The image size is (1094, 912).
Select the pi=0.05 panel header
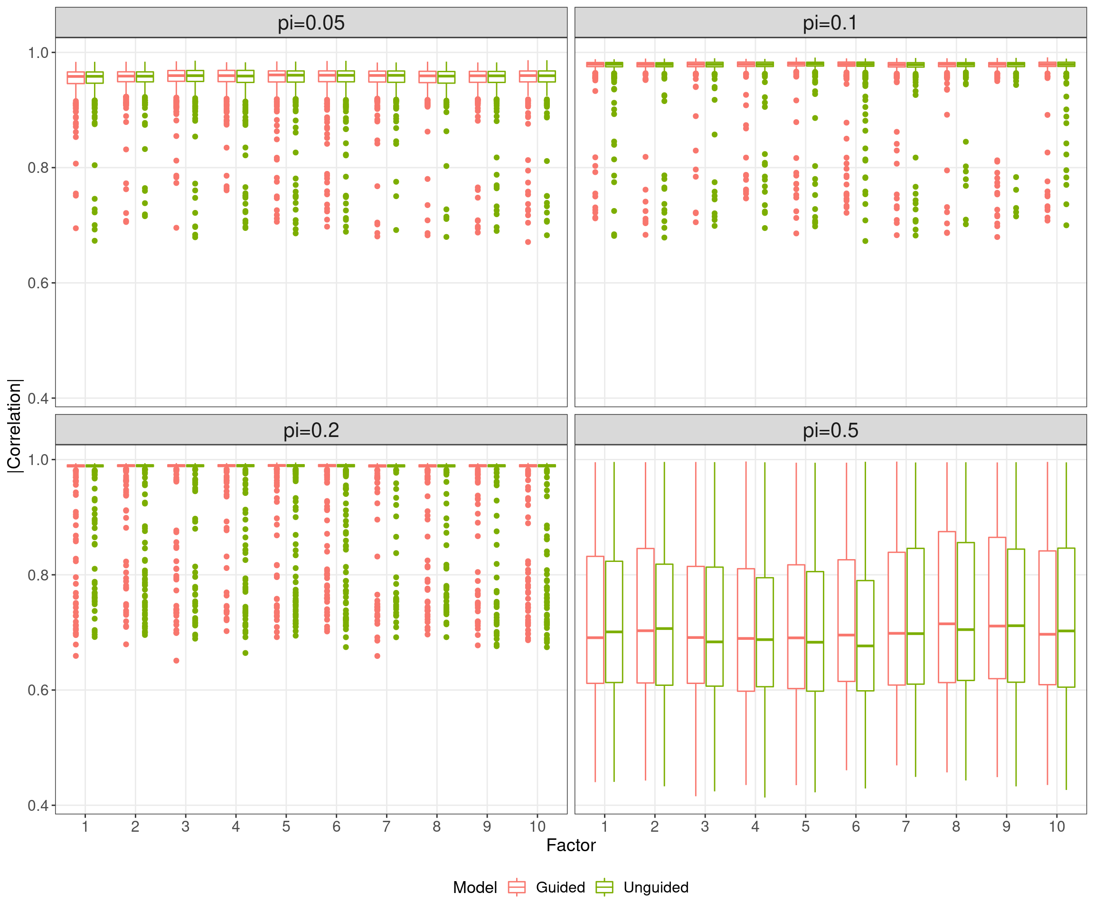click(311, 22)
